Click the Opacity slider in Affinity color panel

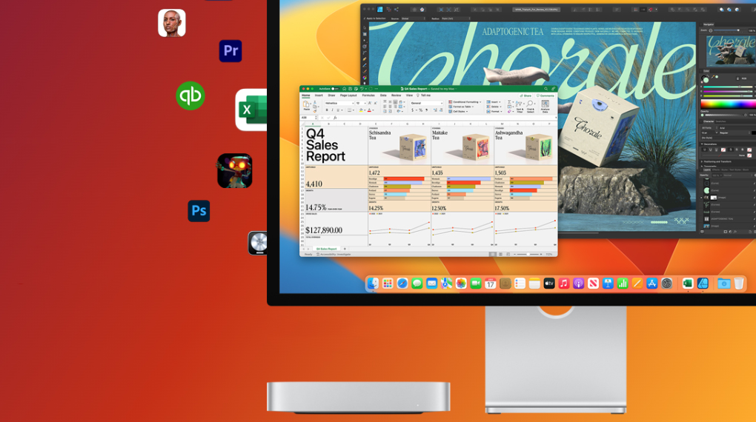724,115
